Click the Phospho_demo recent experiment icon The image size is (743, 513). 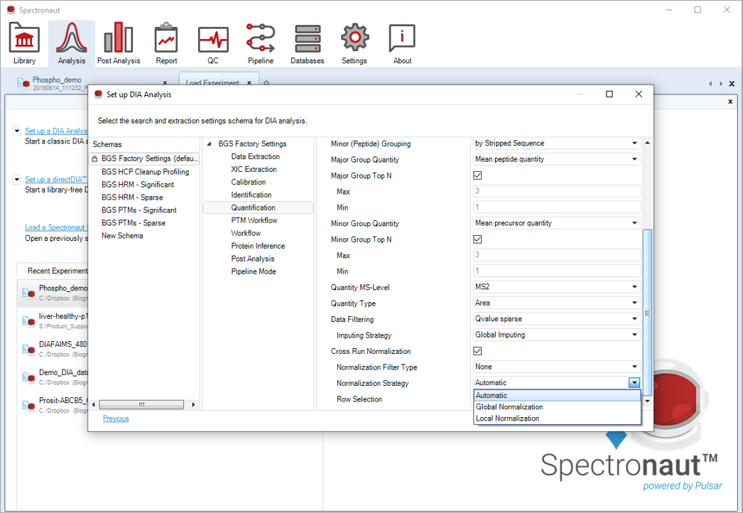click(x=29, y=293)
